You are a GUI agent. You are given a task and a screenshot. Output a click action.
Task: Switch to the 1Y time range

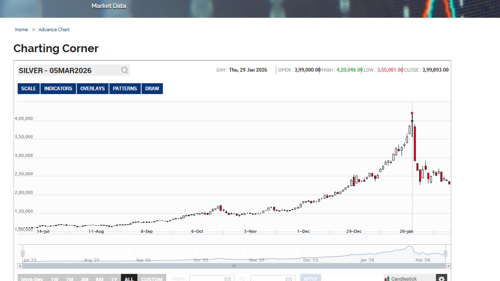click(114, 279)
